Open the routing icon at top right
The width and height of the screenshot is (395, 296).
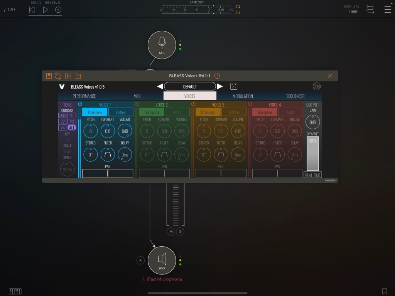click(x=370, y=10)
